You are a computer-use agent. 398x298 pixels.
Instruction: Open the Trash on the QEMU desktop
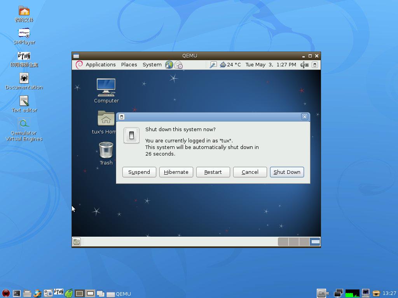[105, 149]
